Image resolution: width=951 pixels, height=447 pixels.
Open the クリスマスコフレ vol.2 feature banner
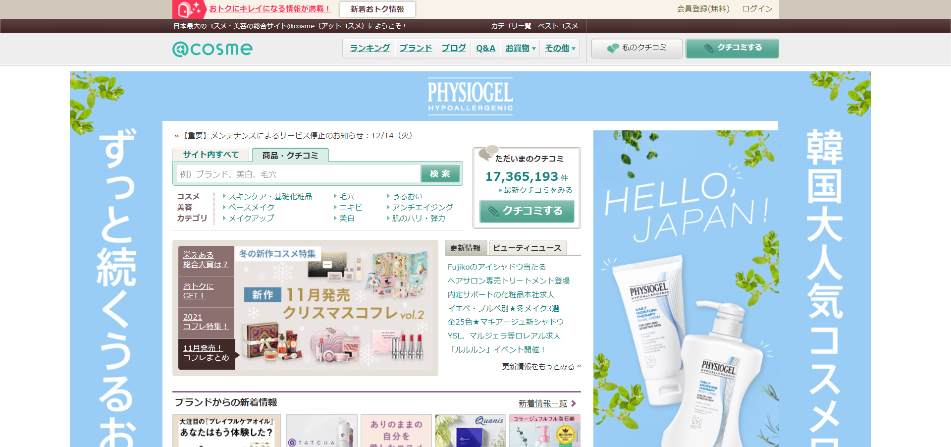pos(334,308)
